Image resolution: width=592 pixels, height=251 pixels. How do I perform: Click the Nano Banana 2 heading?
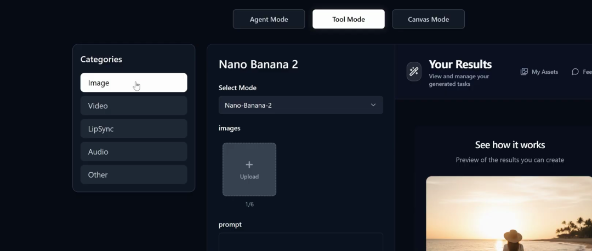click(x=258, y=65)
